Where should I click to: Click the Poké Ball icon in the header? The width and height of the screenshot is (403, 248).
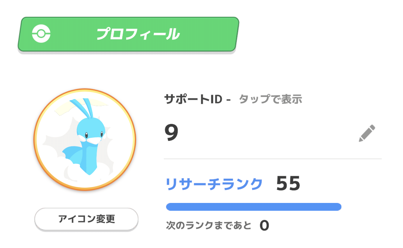(x=41, y=34)
